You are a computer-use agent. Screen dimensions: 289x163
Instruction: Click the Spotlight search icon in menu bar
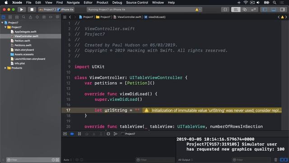275,3
